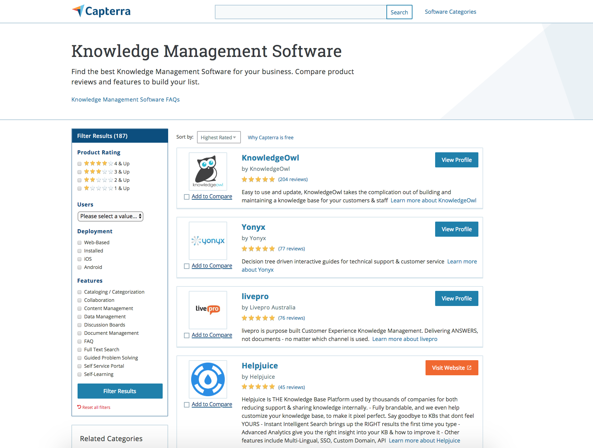
Task: Click Learn more about livepro
Action: click(x=405, y=339)
